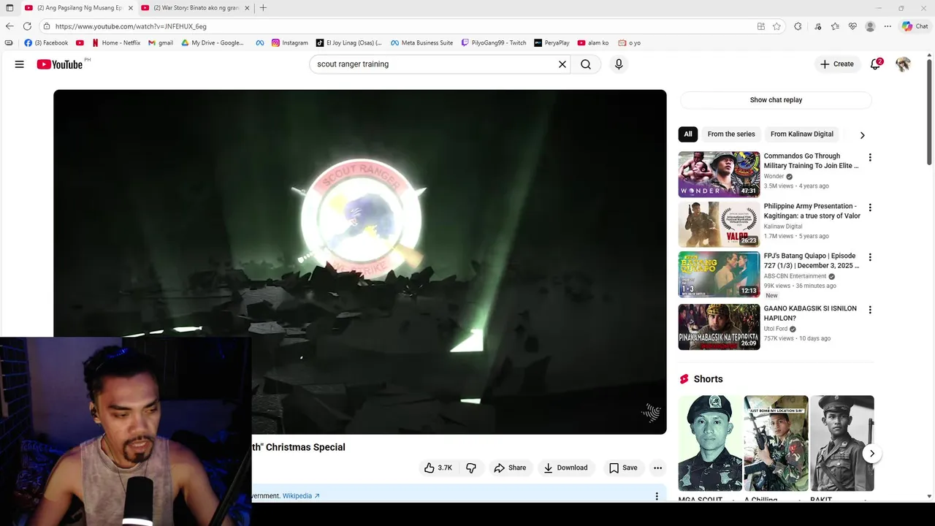This screenshot has height=526, width=935.
Task: Click the Wonder channel name
Action: [x=774, y=176]
